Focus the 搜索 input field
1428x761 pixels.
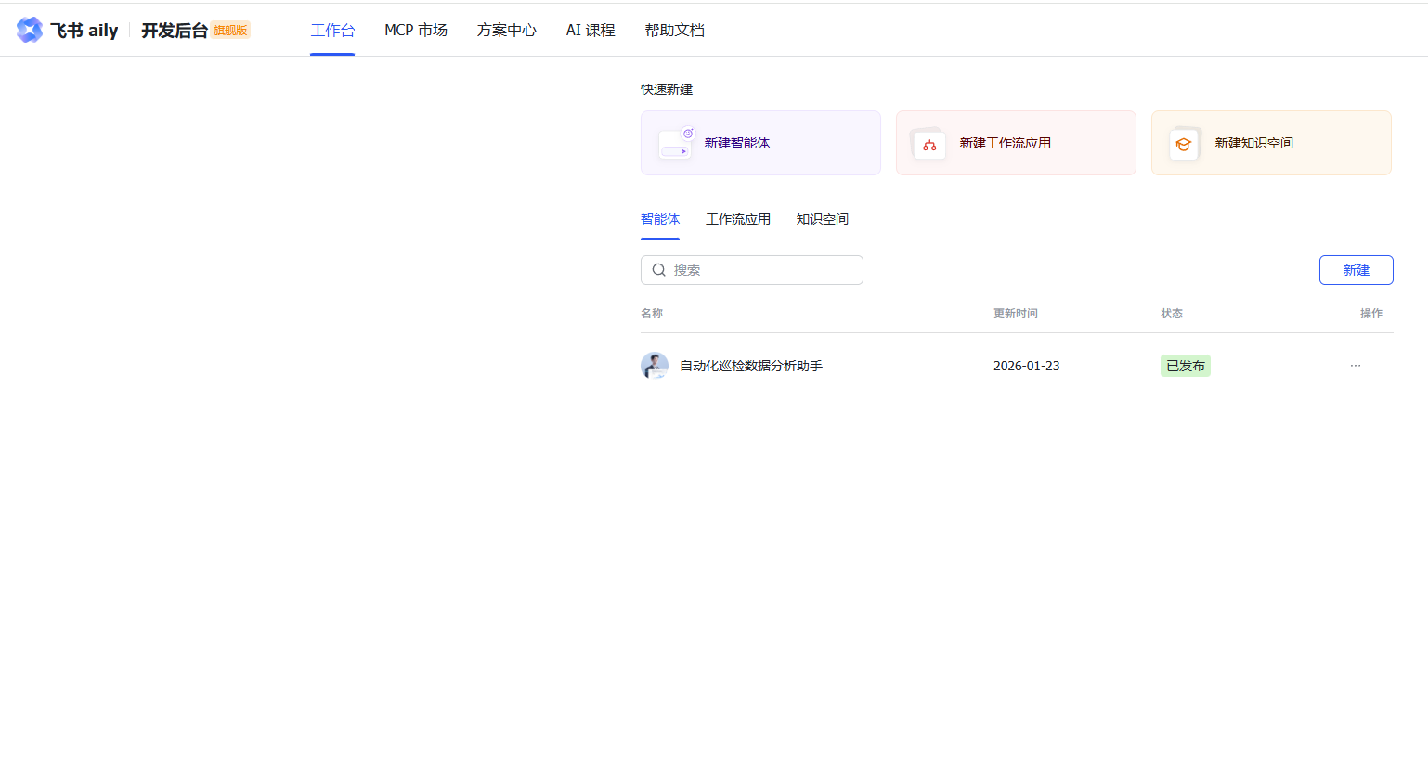[761, 270]
